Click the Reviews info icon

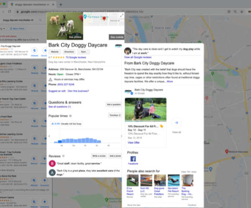[x=64, y=156]
